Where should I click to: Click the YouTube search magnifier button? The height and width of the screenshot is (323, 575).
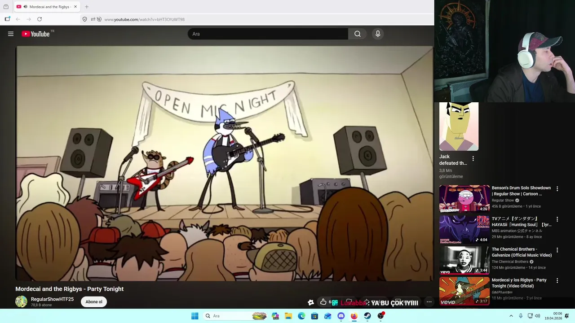click(357, 34)
